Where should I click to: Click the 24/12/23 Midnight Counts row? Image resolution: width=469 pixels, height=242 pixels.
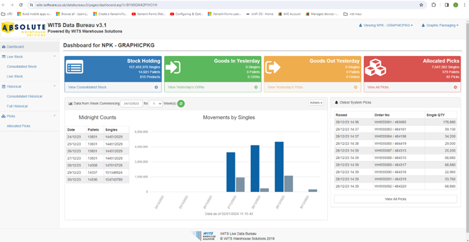pos(97,137)
